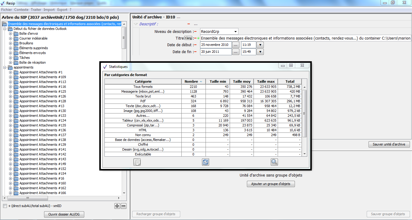This screenshot has width=412, height=220.
Task: Click Ajouter un groupe d'objets button
Action: coord(271,184)
